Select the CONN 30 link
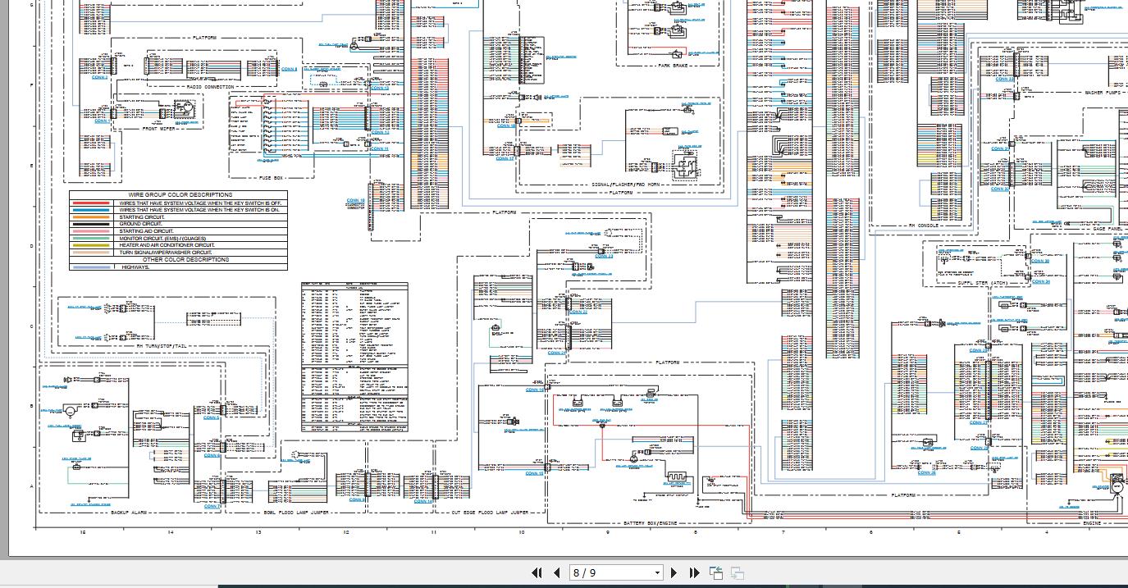This screenshot has height=588, width=1128. [x=1040, y=260]
